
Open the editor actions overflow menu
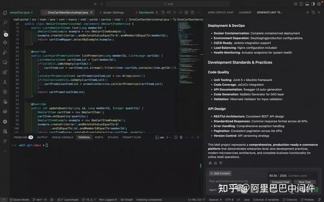[x=198, y=13]
